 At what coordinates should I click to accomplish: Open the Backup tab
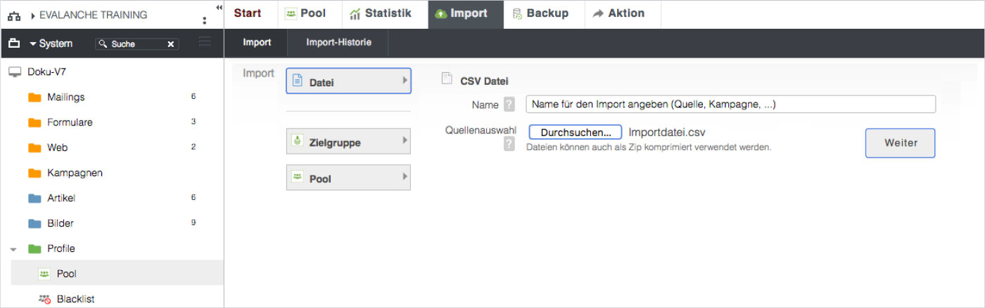(x=540, y=13)
